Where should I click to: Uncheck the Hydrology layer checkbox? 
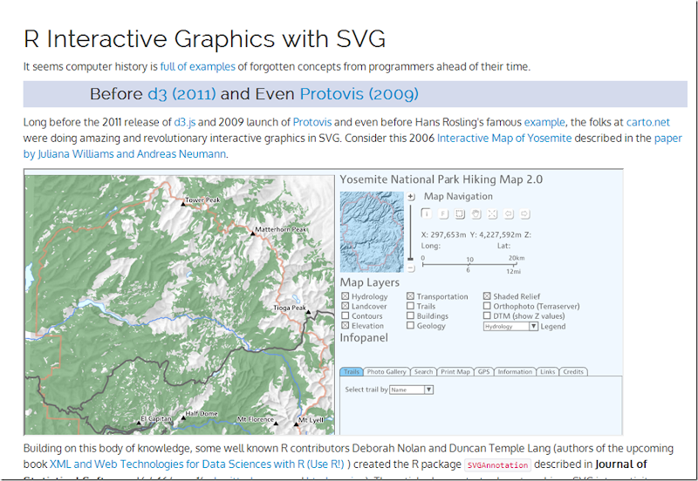pyautogui.click(x=345, y=296)
